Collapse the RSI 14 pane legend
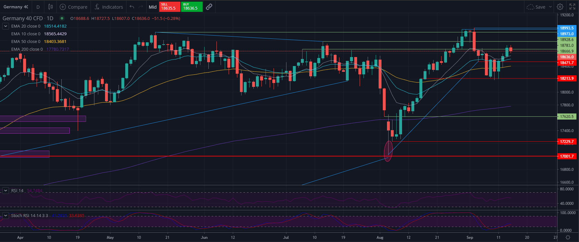The image size is (579, 242). 5,190
